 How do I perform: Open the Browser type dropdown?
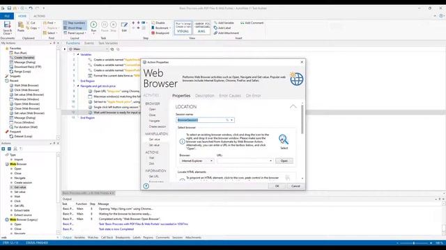click(211, 160)
